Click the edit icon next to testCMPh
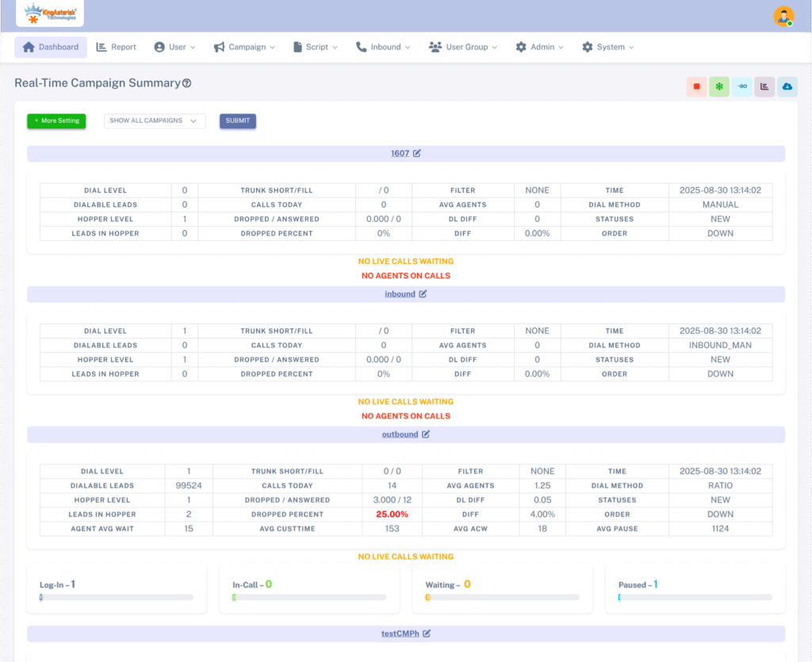Image resolution: width=812 pixels, height=662 pixels. coord(427,633)
